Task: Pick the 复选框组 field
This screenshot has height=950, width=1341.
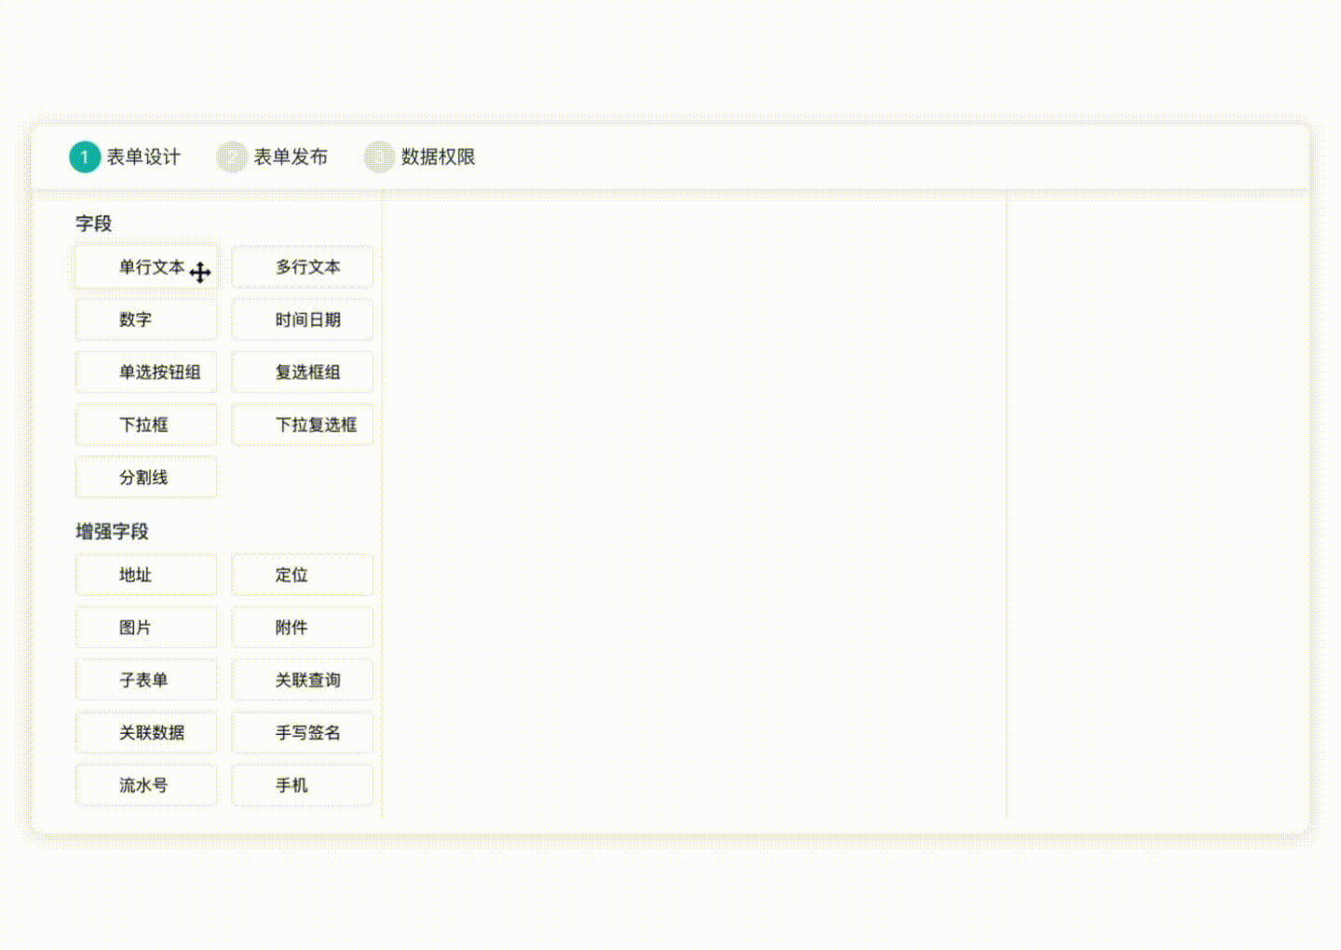Action: [303, 373]
